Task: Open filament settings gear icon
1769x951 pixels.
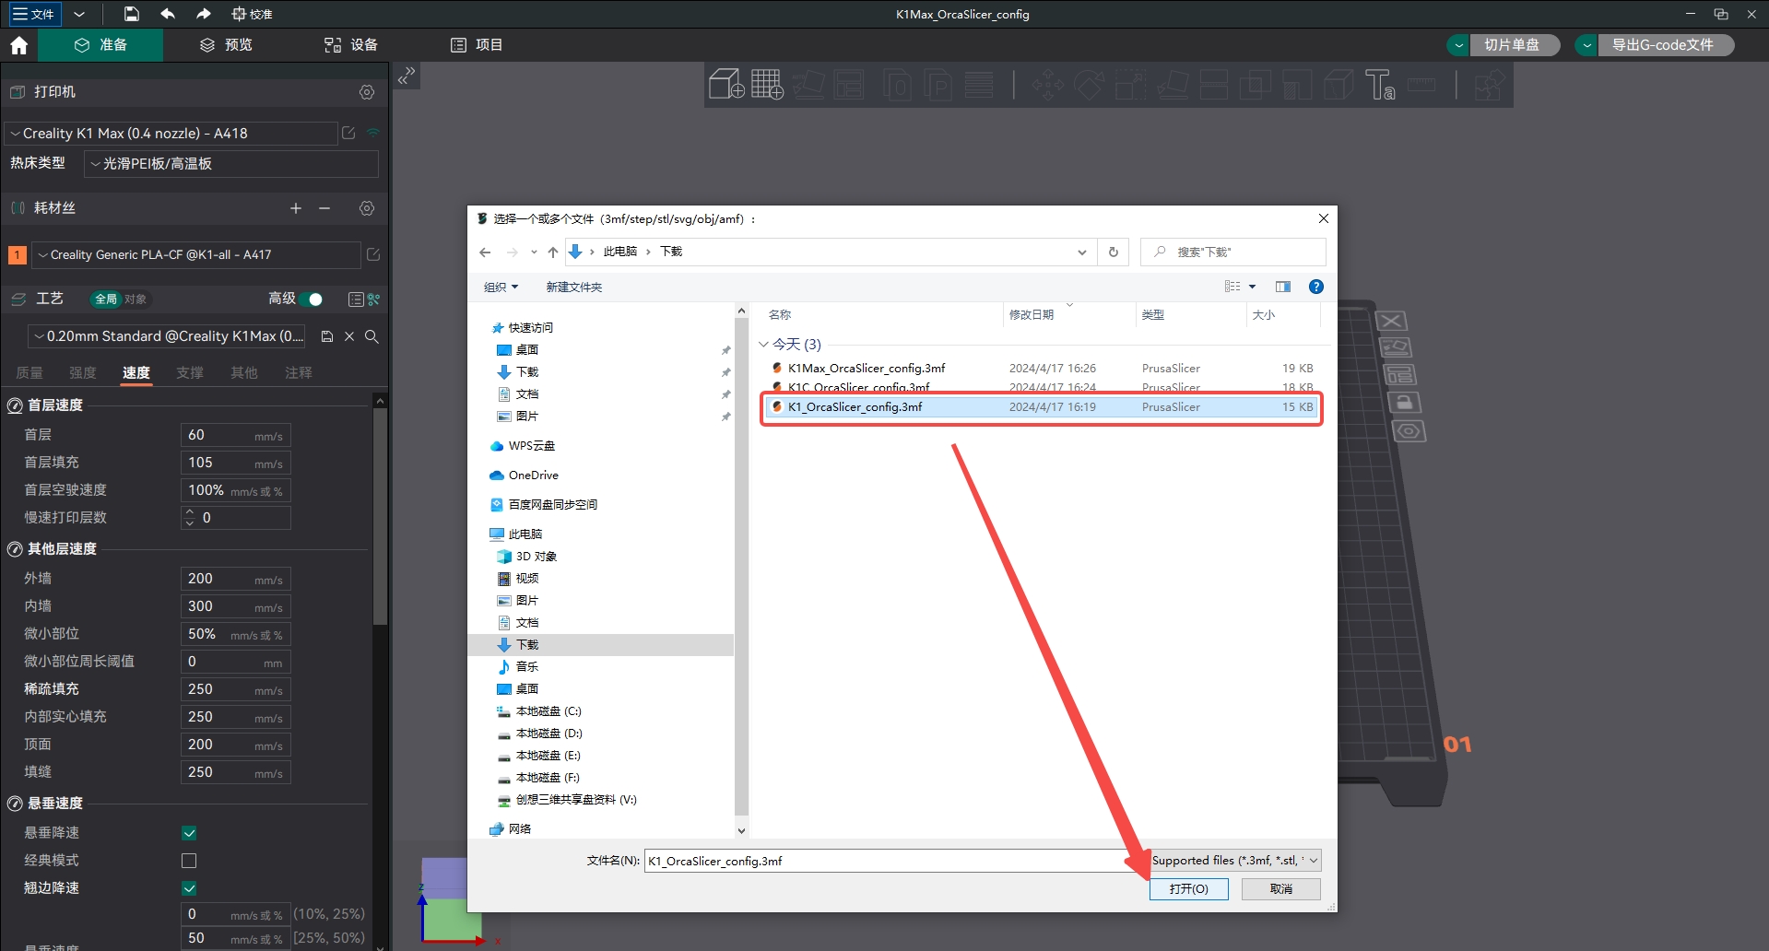Action: [367, 208]
